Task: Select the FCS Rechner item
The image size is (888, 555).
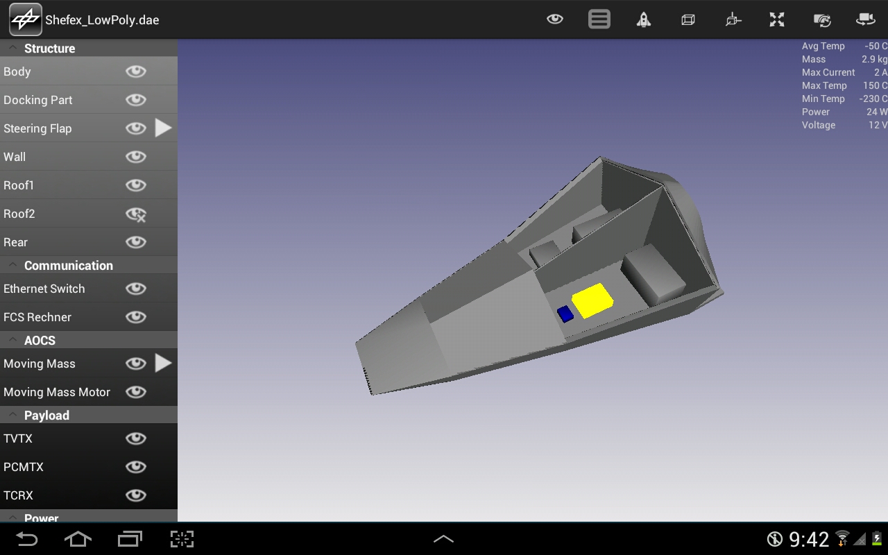Action: (x=37, y=317)
